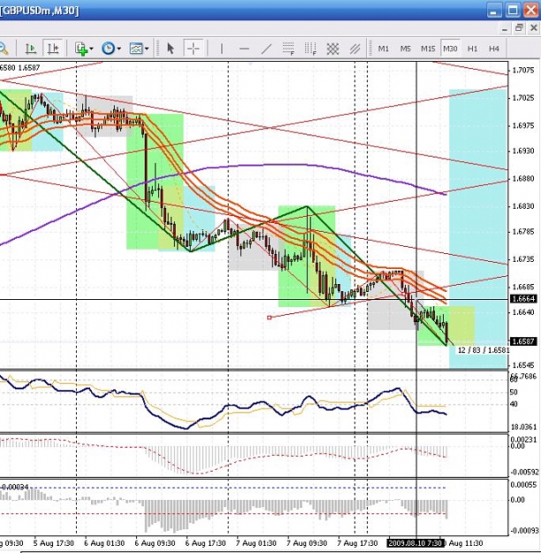Screen dimensions: 541x553
Task: Click the 1.7075 price axis label
Action: [x=523, y=70]
